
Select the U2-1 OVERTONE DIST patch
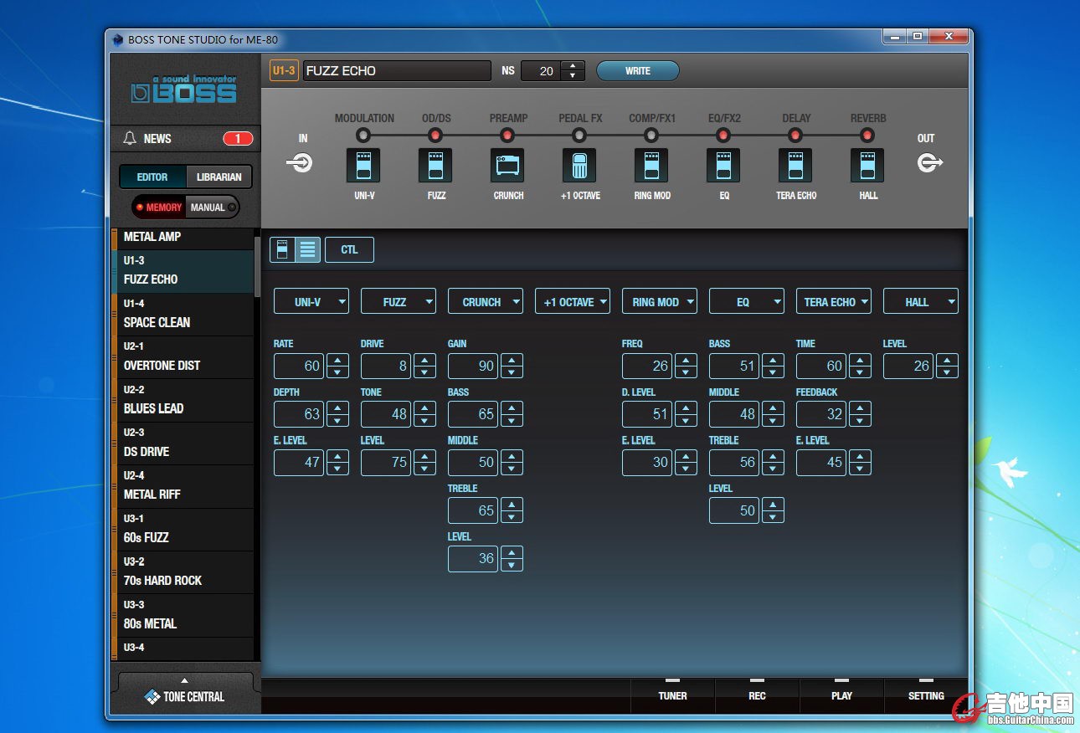coord(183,357)
